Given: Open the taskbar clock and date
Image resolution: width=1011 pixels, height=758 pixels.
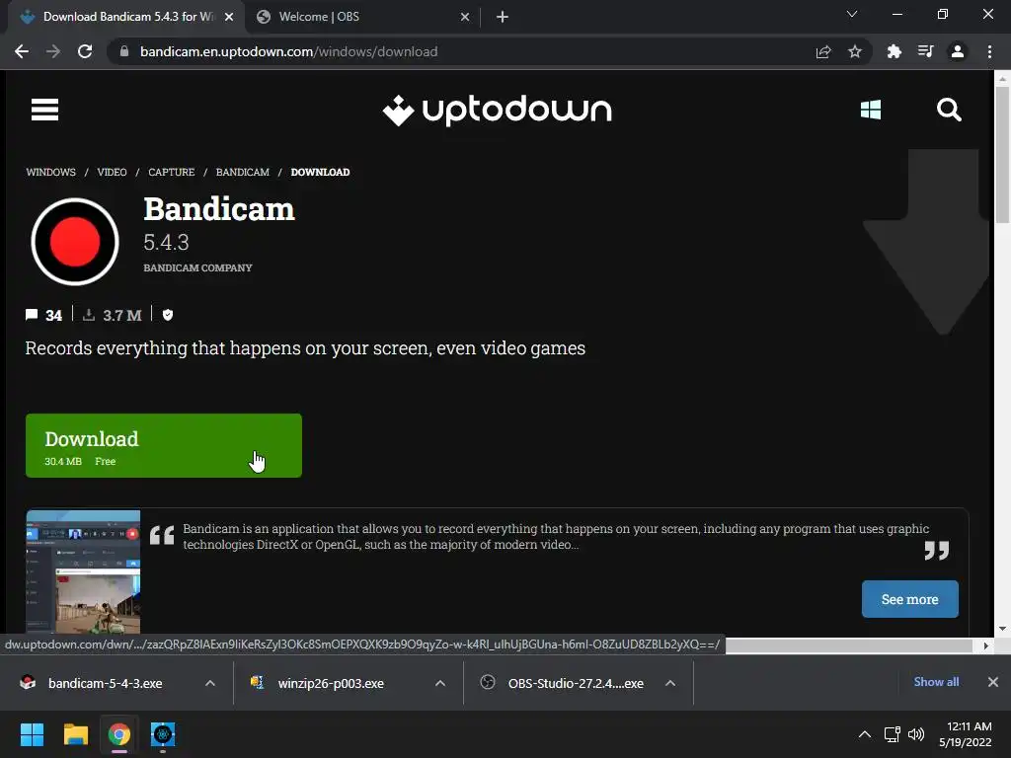Looking at the screenshot, I should [966, 734].
